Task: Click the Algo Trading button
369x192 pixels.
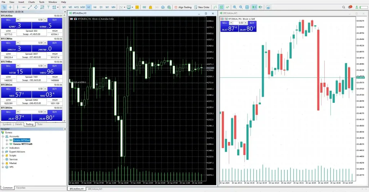Action: click(183, 7)
